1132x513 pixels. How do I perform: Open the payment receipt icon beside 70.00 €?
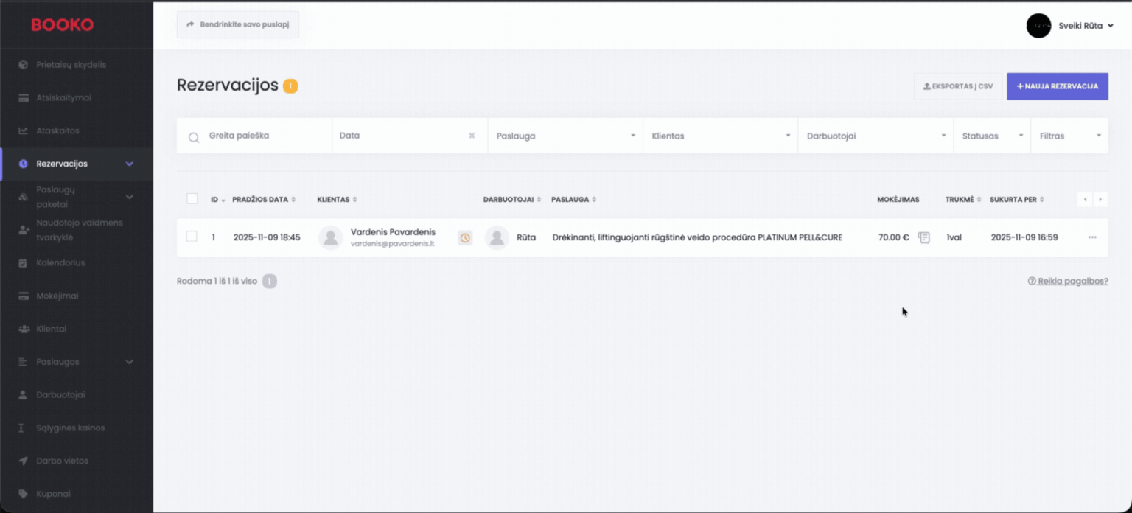[x=923, y=237]
